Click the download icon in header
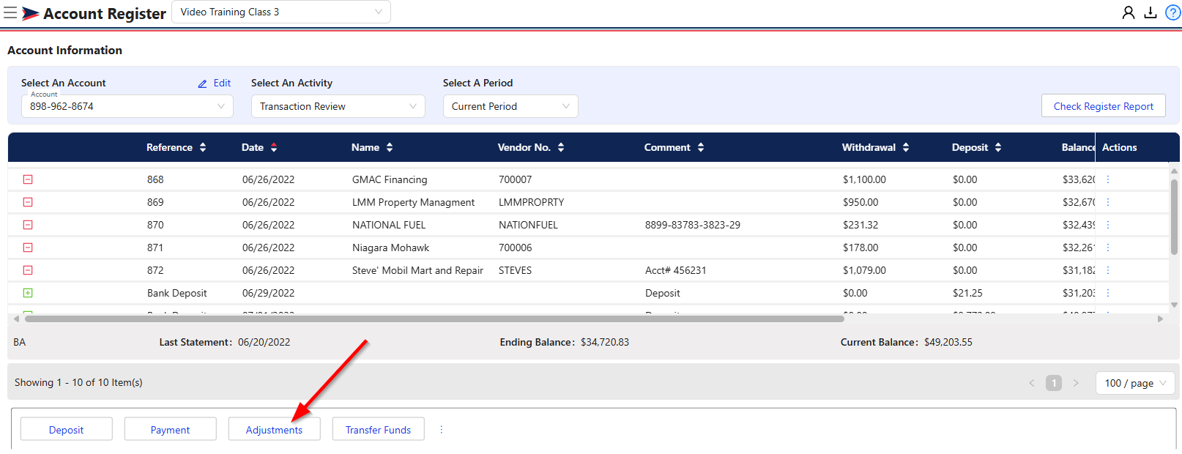The image size is (1182, 454). pos(1151,12)
